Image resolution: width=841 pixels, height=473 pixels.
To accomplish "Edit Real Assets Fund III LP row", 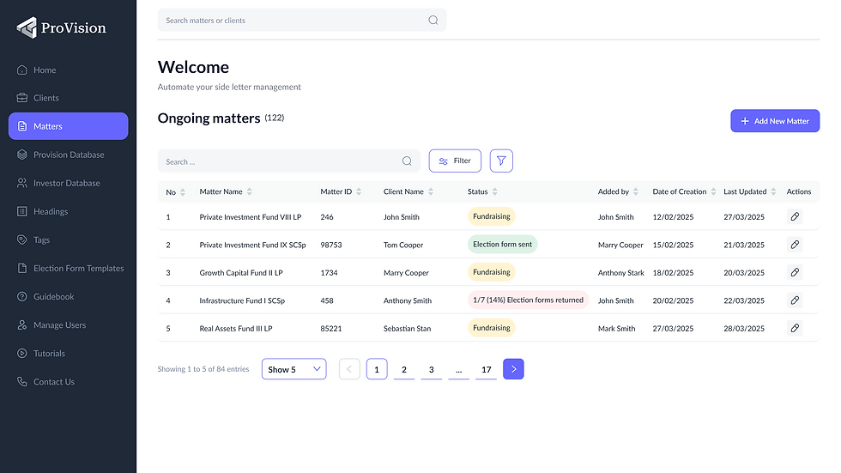I will pyautogui.click(x=795, y=328).
